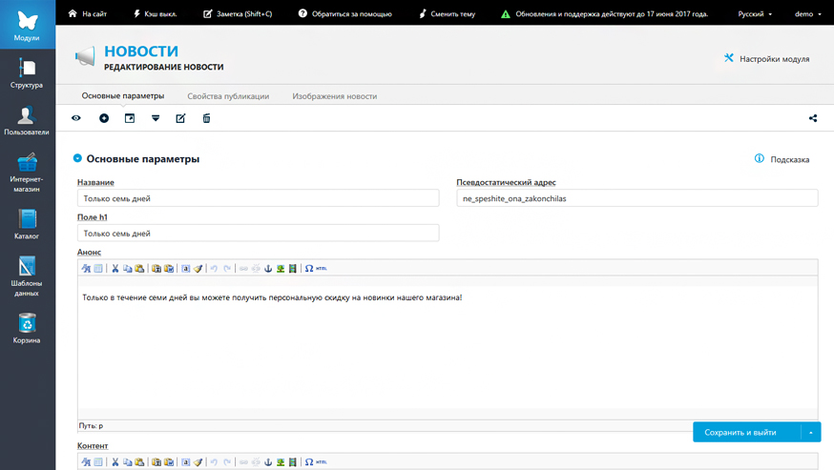Click Cut scissors in Контент editor
The height and width of the screenshot is (470, 834).
tap(115, 462)
